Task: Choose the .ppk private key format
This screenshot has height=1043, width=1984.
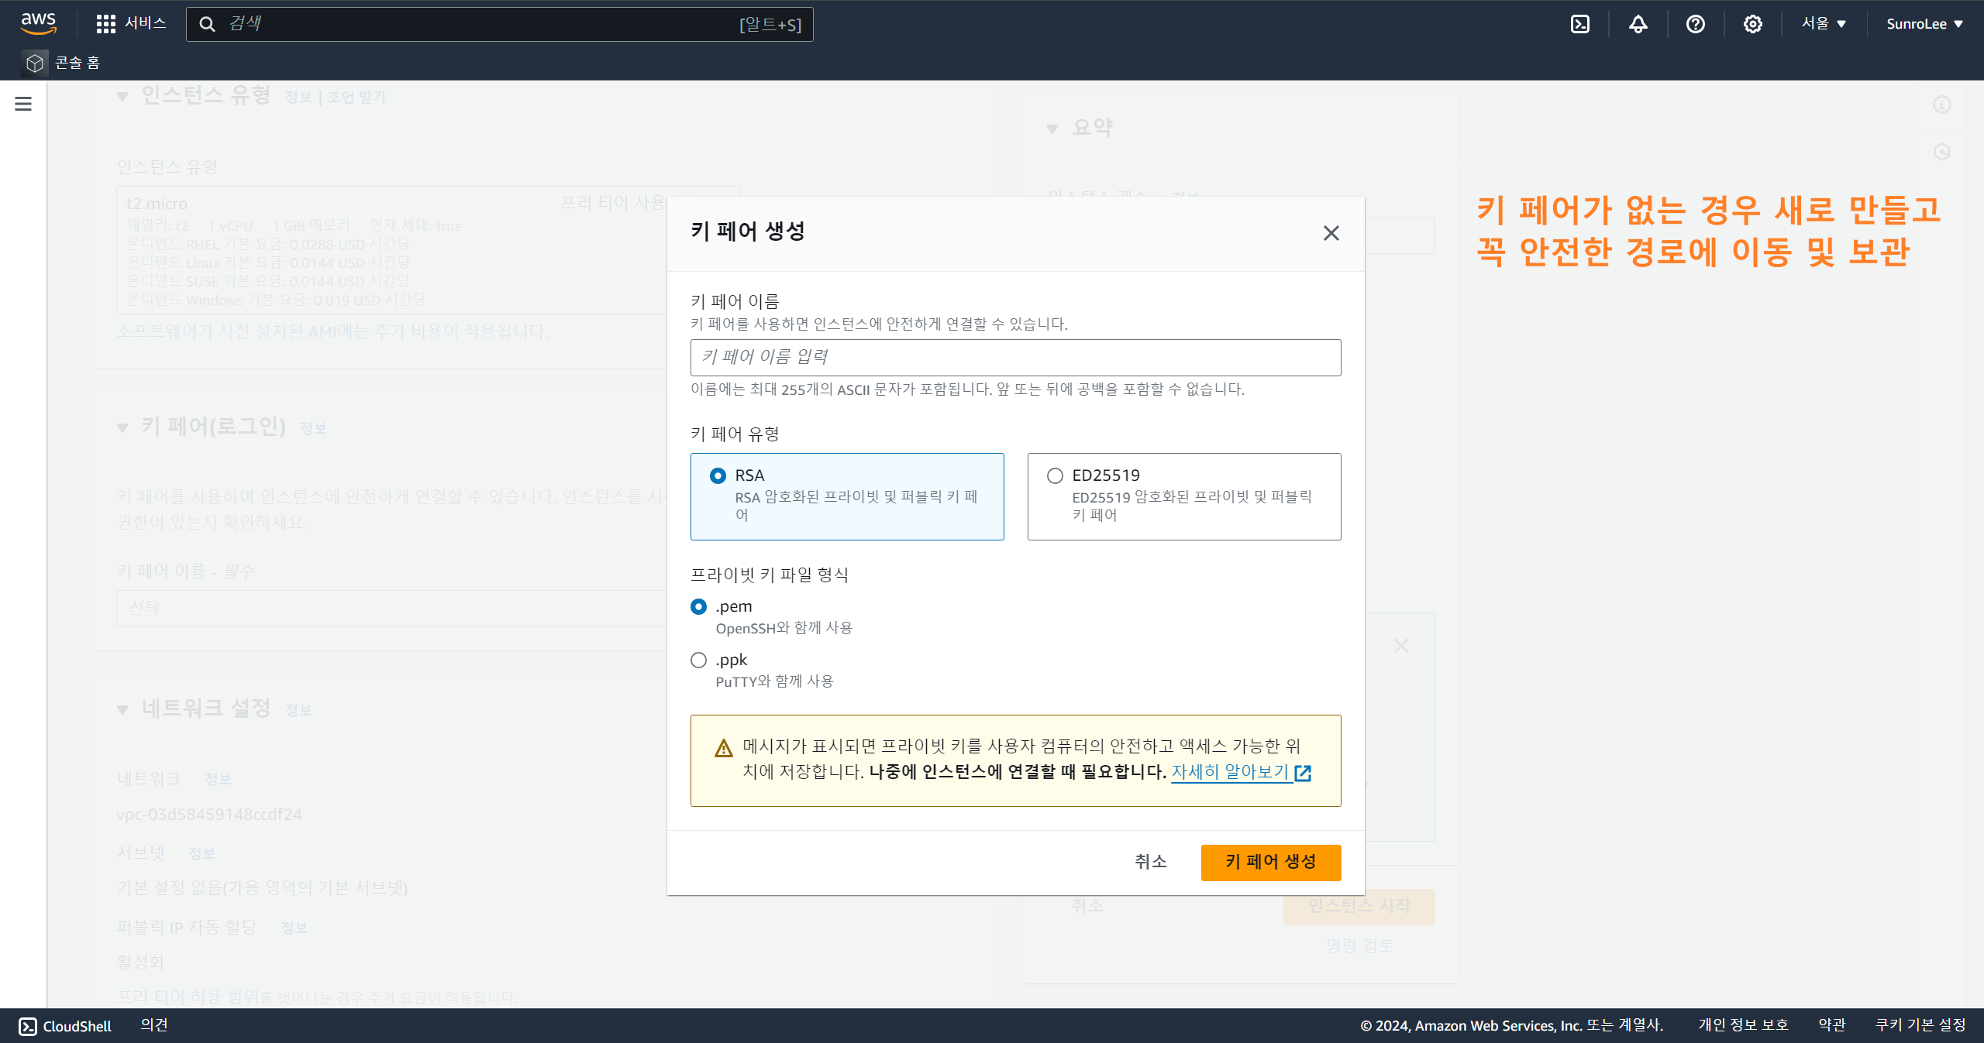Action: 698,660
